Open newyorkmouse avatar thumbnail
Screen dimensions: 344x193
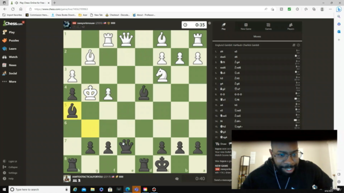[x=67, y=25]
